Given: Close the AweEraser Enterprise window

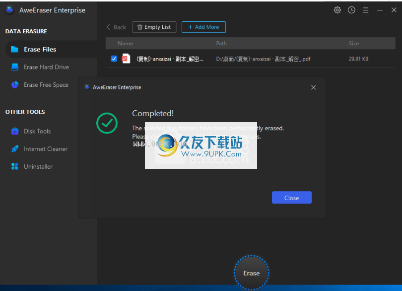Looking at the screenshot, I should [394, 10].
